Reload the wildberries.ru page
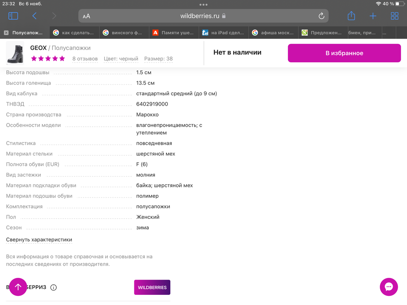The width and height of the screenshot is (407, 305). [x=322, y=16]
